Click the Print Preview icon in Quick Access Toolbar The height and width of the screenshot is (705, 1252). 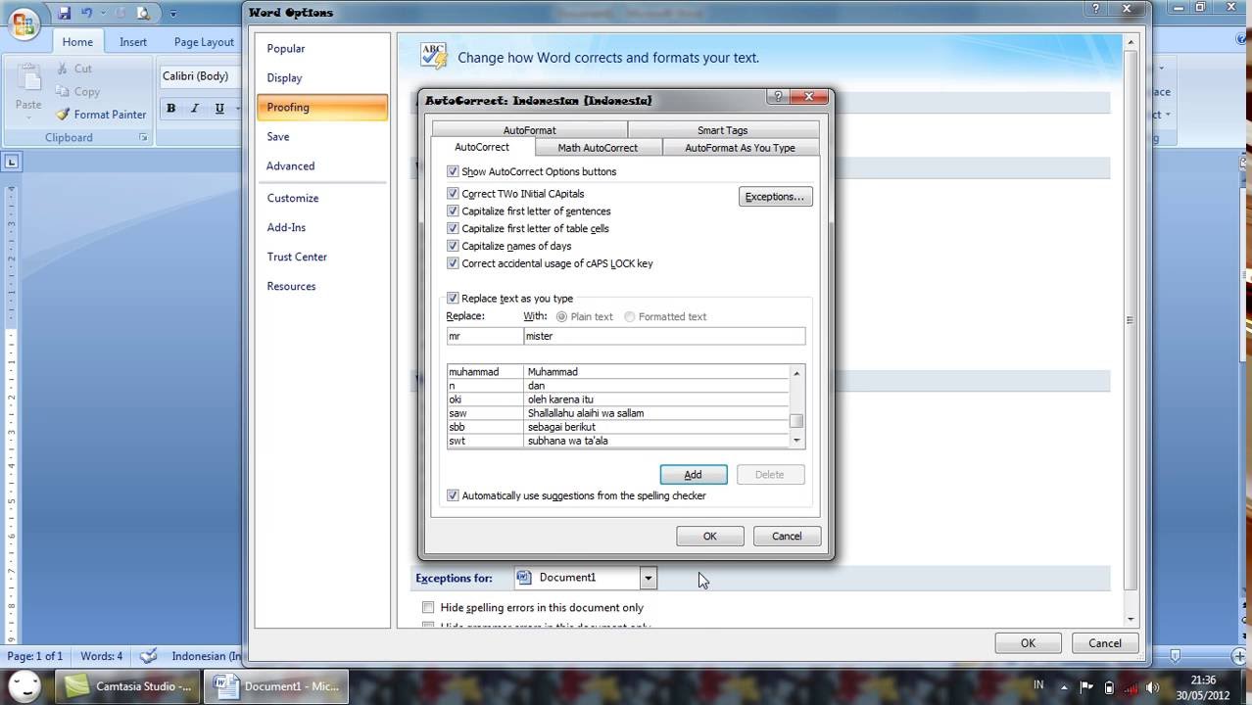142,14
